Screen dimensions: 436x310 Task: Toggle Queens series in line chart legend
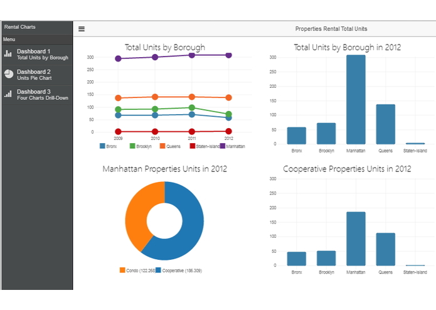pyautogui.click(x=170, y=146)
